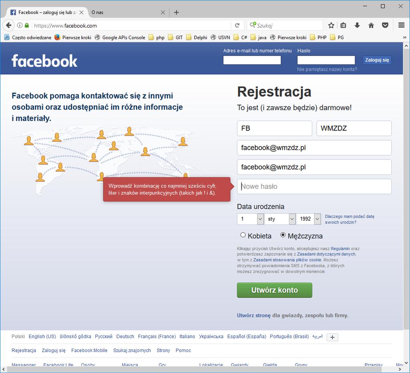Open the java bookmark folder

pos(259,37)
